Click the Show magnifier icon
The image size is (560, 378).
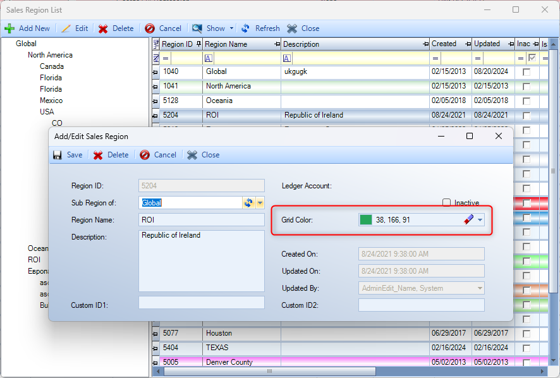click(x=197, y=28)
